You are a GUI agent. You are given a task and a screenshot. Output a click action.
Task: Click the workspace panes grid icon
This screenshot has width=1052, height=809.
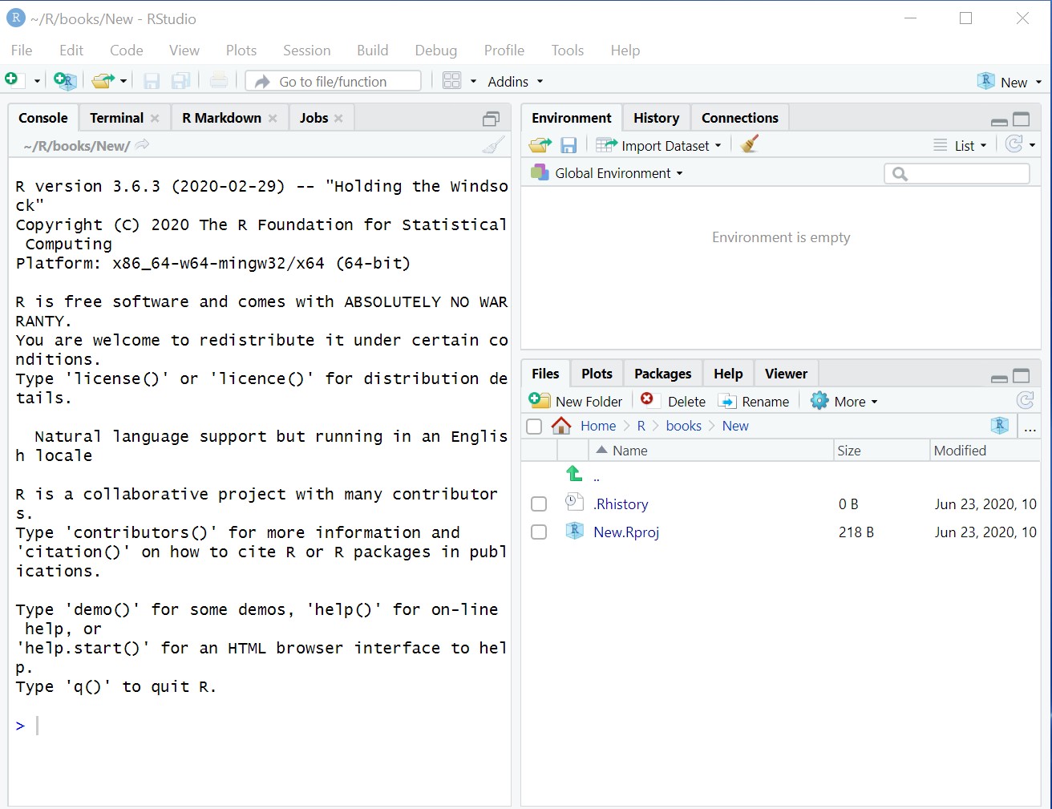point(452,81)
